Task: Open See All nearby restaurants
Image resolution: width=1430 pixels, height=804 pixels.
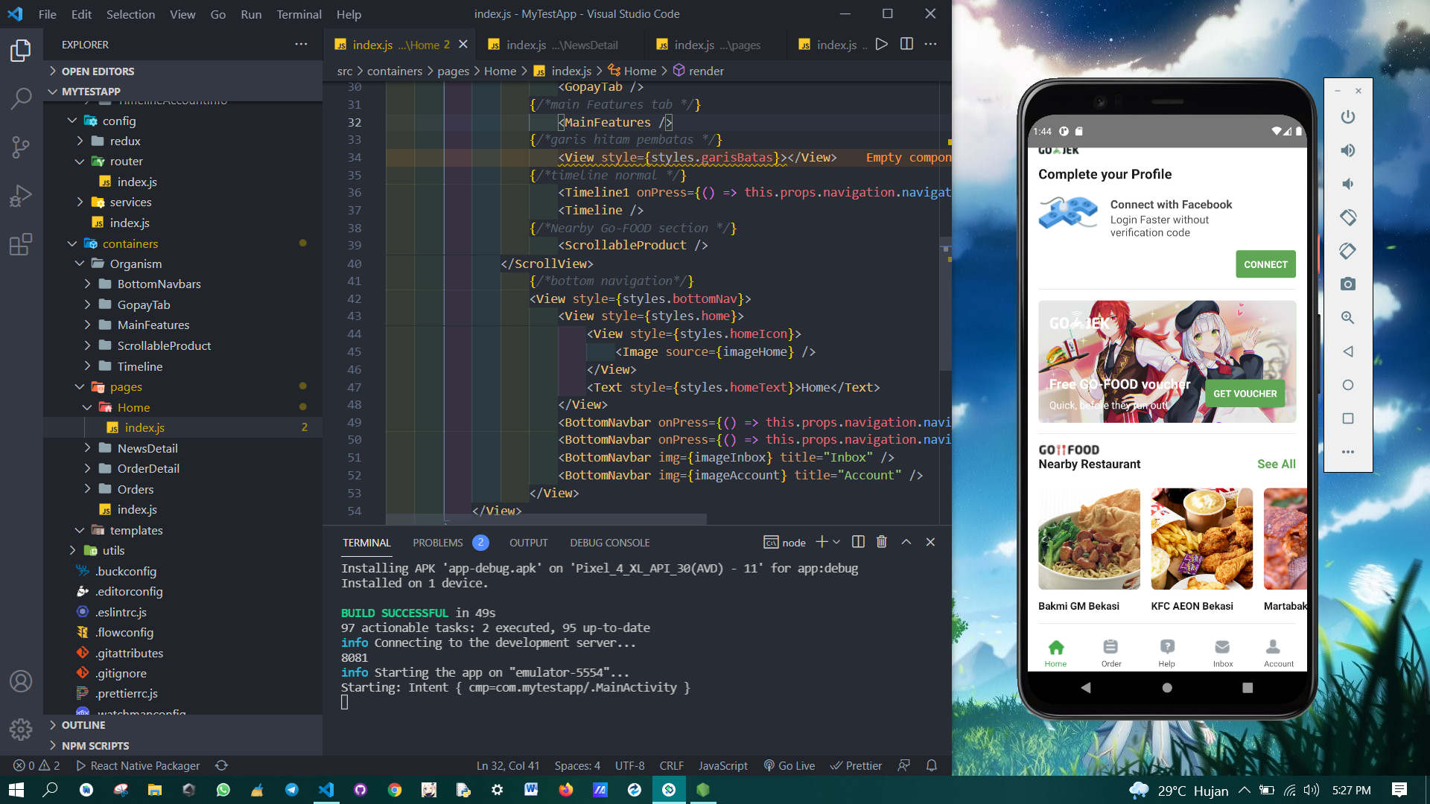Action: point(1276,464)
